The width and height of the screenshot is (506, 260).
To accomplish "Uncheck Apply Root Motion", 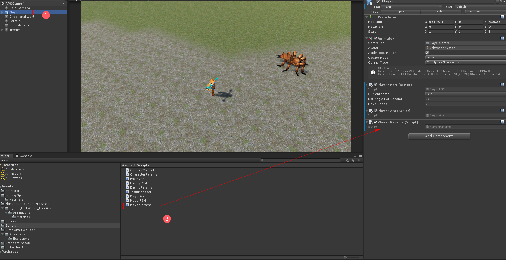I will click(x=427, y=53).
